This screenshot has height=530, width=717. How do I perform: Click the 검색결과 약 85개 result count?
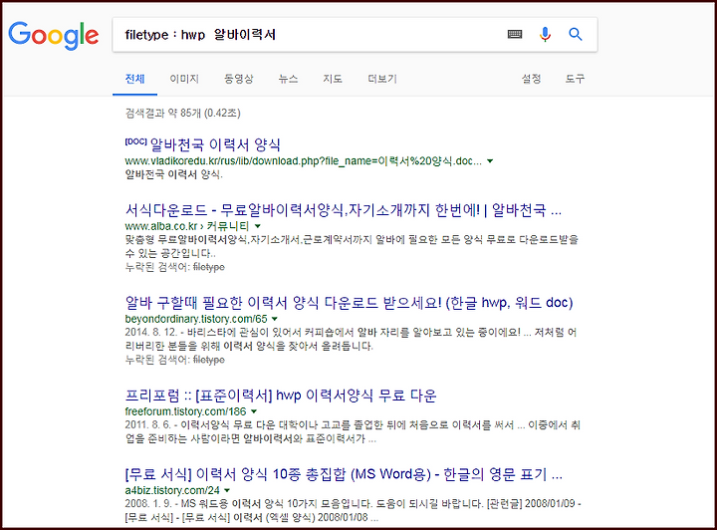pyautogui.click(x=182, y=113)
